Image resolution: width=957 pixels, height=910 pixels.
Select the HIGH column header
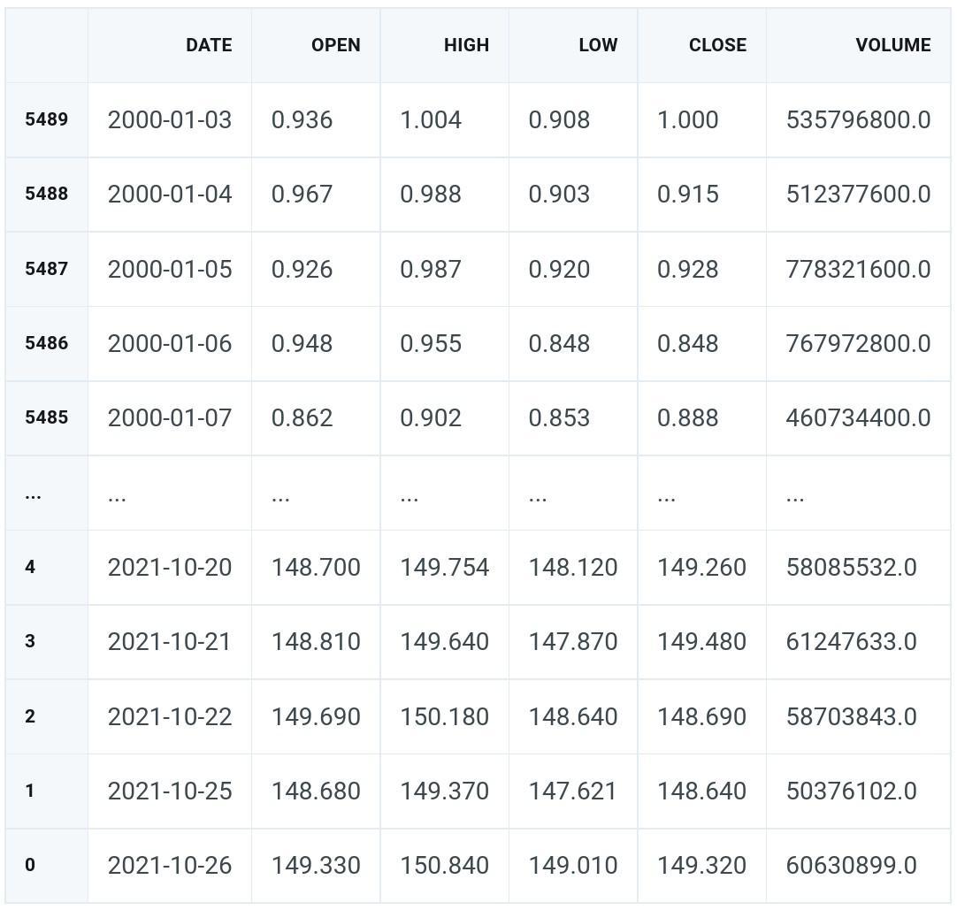click(466, 45)
